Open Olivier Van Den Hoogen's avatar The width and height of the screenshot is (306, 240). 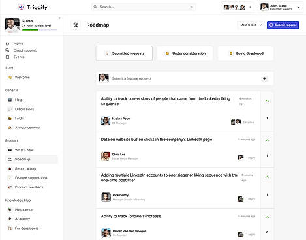click(x=106, y=233)
